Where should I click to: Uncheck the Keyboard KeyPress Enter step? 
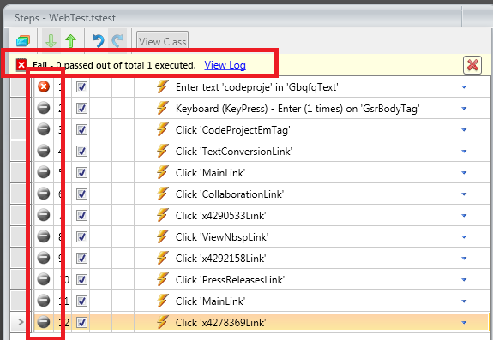pos(81,108)
